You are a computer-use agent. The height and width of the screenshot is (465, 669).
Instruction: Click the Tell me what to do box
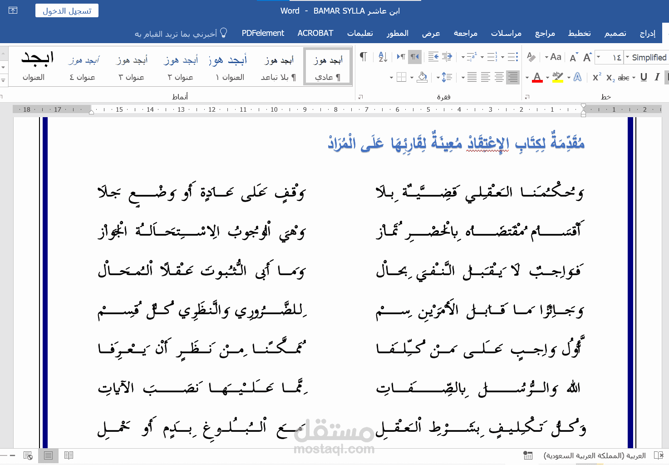pos(181,34)
